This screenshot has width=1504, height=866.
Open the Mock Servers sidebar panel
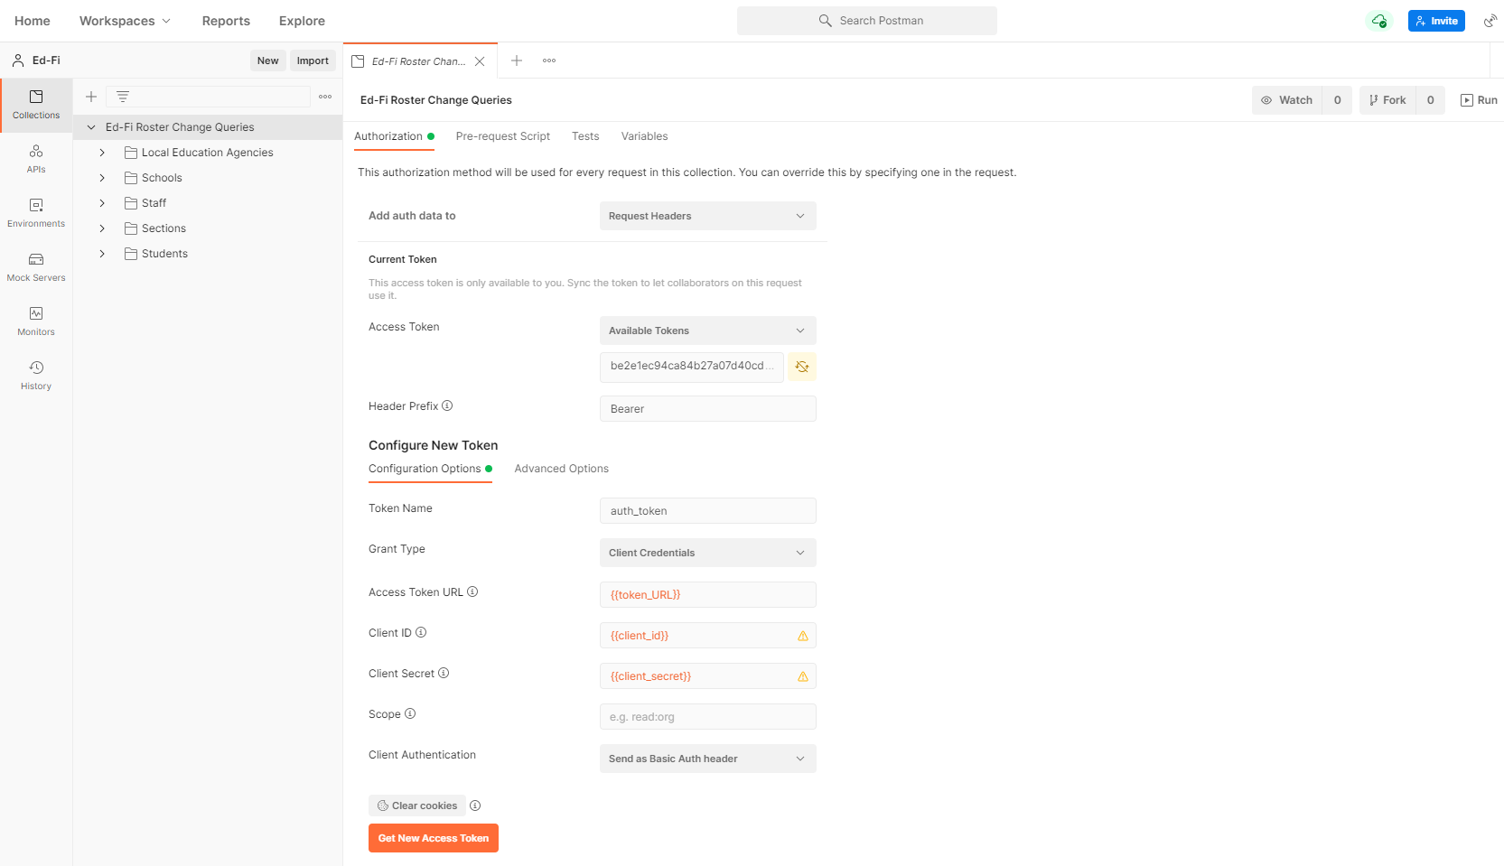pos(36,266)
